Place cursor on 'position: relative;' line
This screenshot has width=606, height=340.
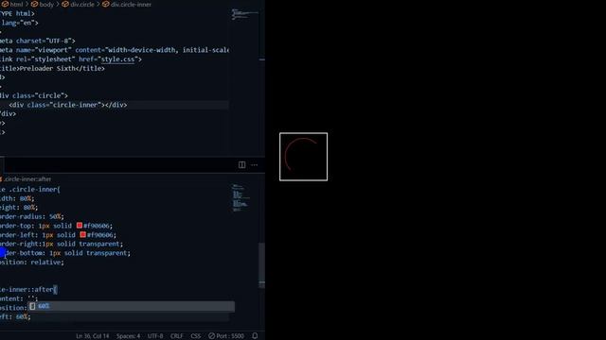[32, 263]
